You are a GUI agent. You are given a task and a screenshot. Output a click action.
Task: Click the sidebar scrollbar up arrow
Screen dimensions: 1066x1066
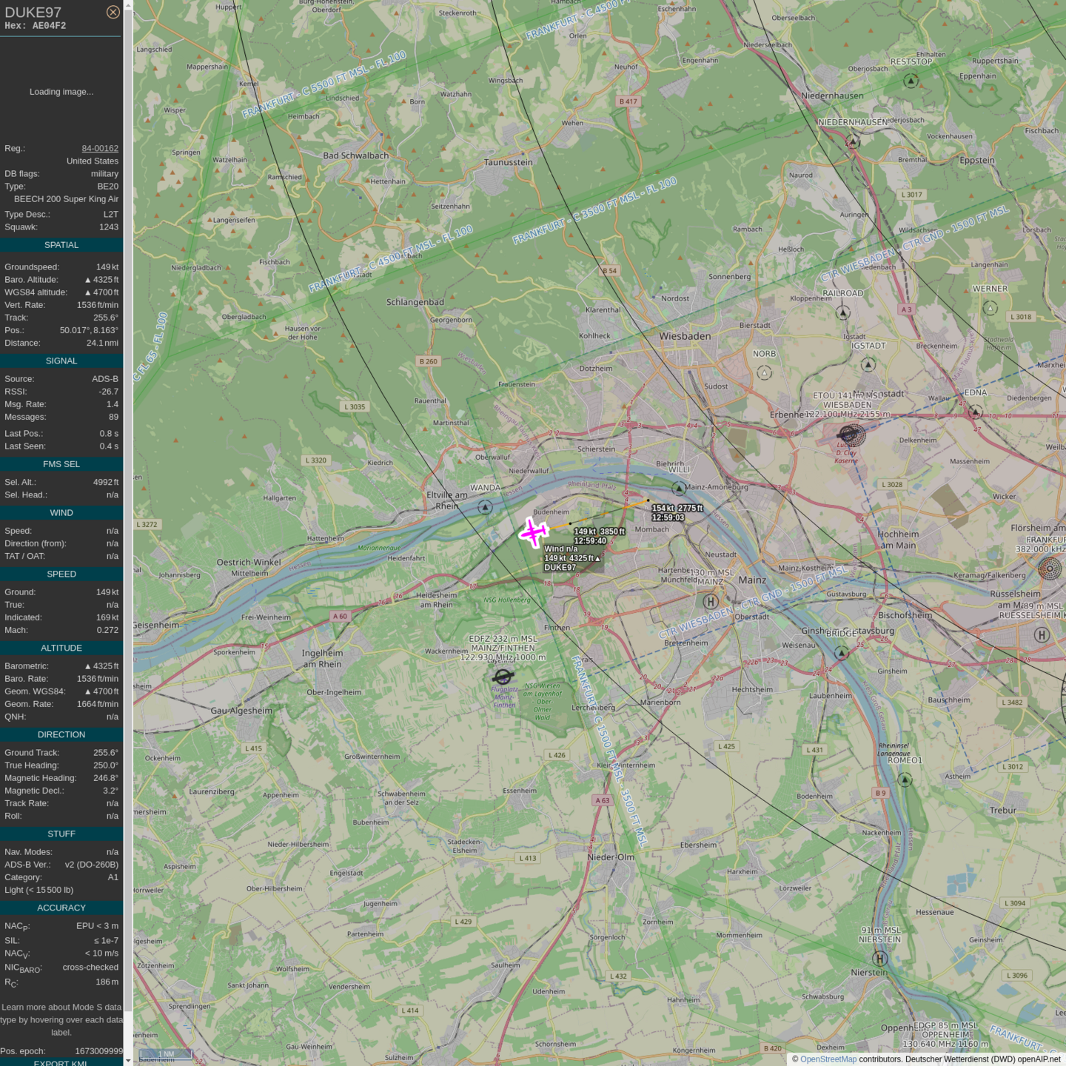click(128, 5)
